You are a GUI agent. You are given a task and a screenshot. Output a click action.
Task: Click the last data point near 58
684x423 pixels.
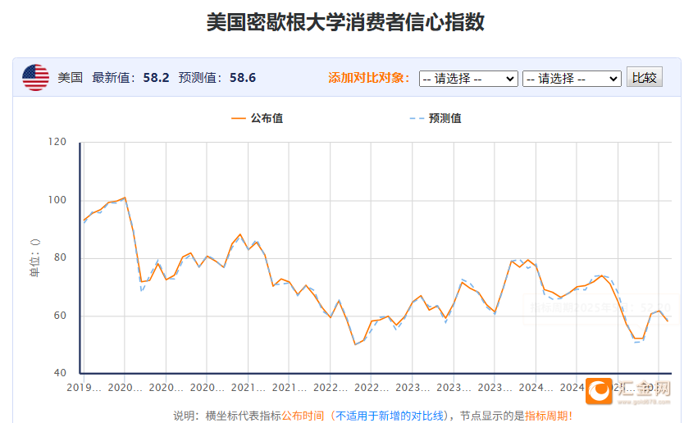point(668,321)
